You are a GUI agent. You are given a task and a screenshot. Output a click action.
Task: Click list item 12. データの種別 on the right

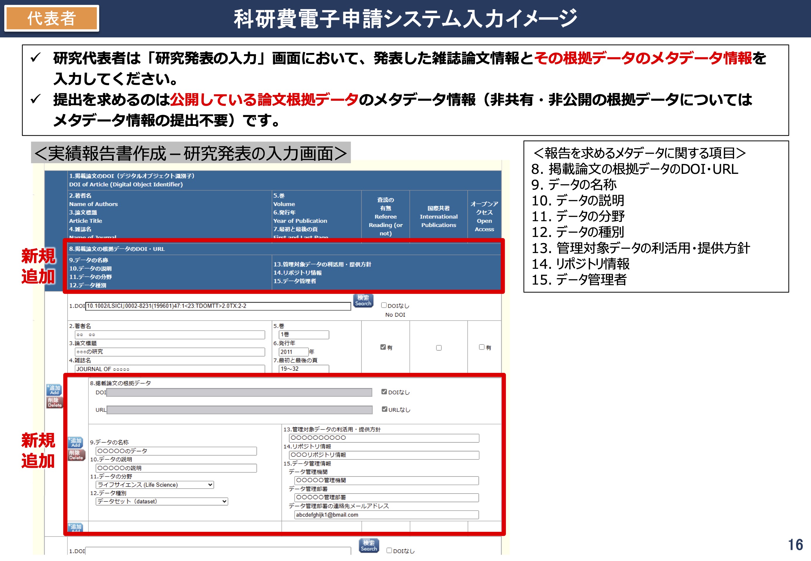(x=577, y=232)
